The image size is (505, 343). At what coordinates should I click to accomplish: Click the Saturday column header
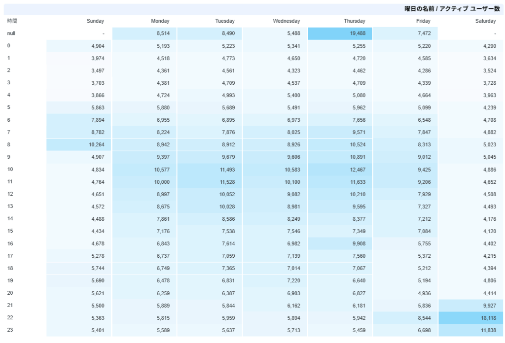point(485,21)
